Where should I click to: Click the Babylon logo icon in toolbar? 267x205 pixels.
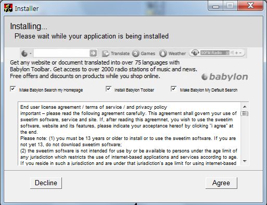pyautogui.click(x=24, y=54)
